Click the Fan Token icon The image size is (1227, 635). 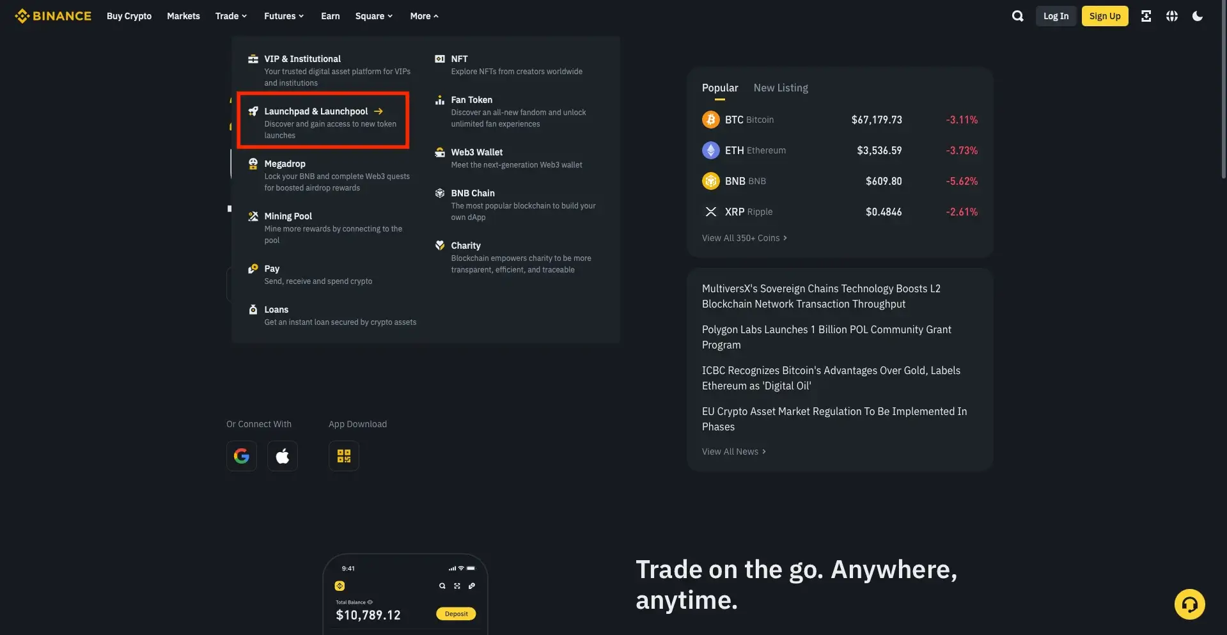(x=440, y=100)
